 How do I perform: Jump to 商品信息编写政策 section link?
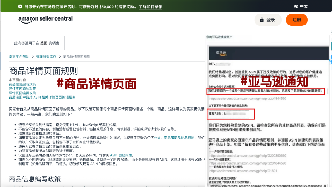(x=22, y=84)
